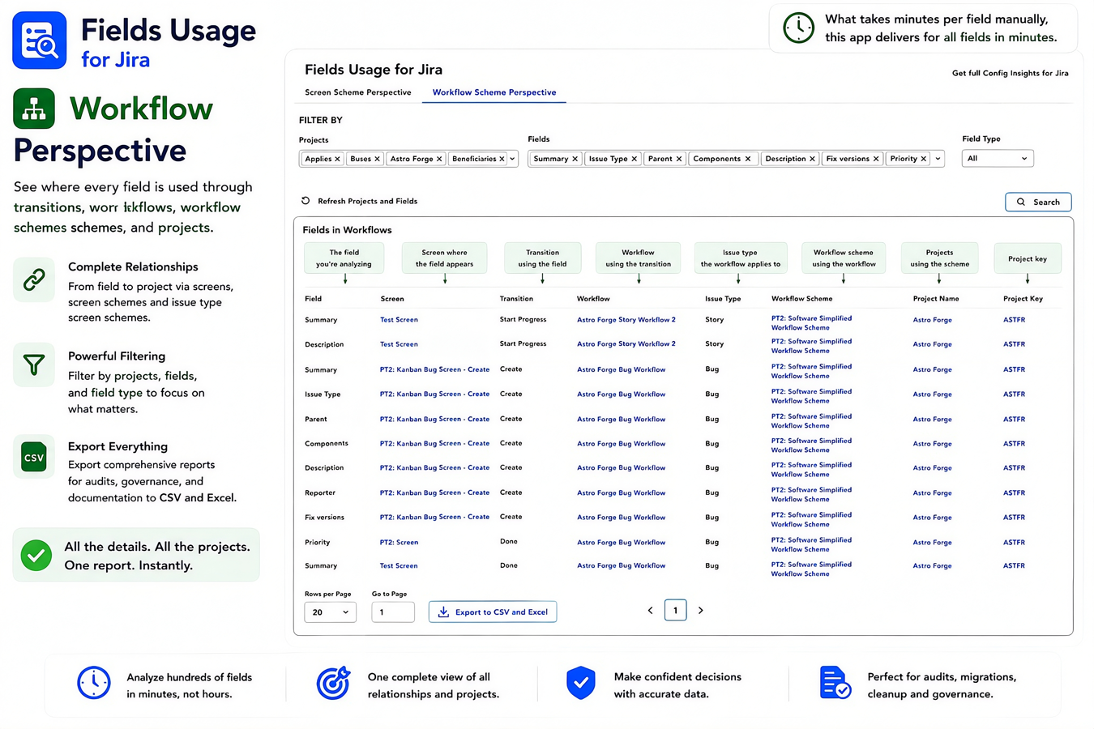
Task: Open Get full Config Insights for Jira
Action: (x=1010, y=73)
